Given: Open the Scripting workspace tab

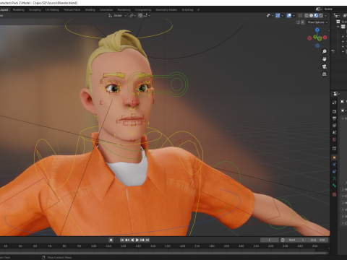Looking at the screenshot, I should coord(187,9).
